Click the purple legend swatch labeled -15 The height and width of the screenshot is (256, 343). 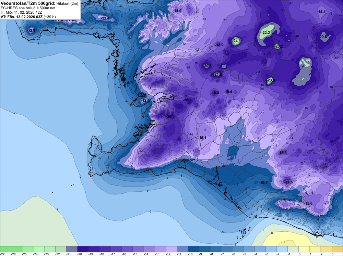click(x=138, y=249)
